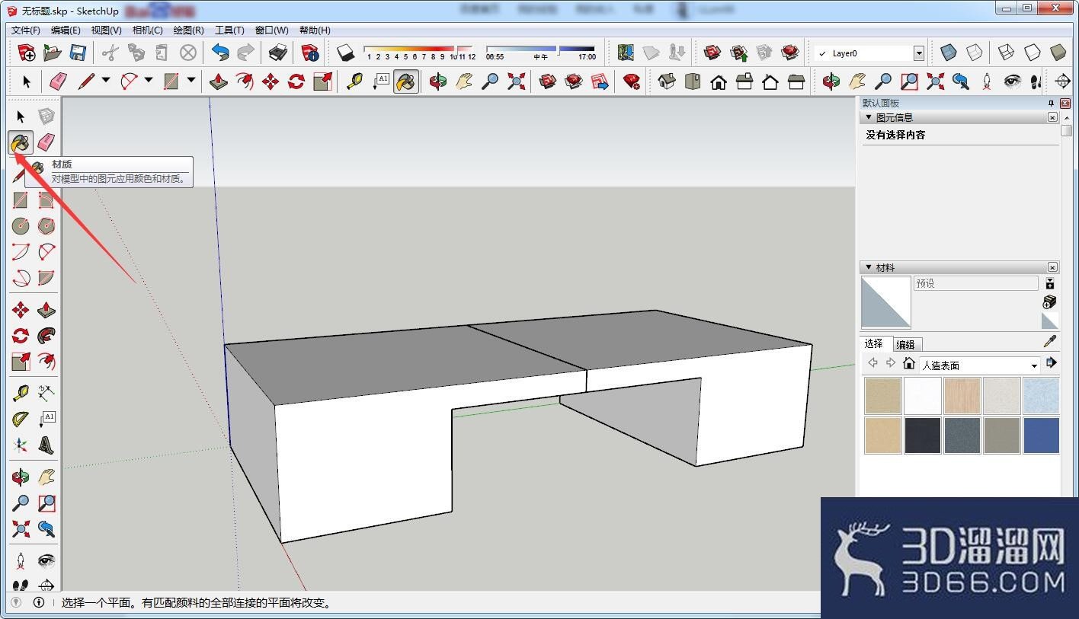
Task: Click the Save disk icon
Action: [x=78, y=53]
